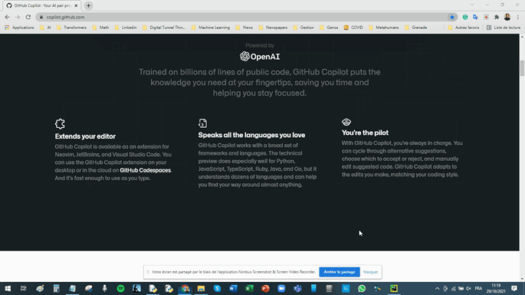The width and height of the screenshot is (525, 295).
Task: Open File Explorer from the taskbar
Action: (201, 288)
